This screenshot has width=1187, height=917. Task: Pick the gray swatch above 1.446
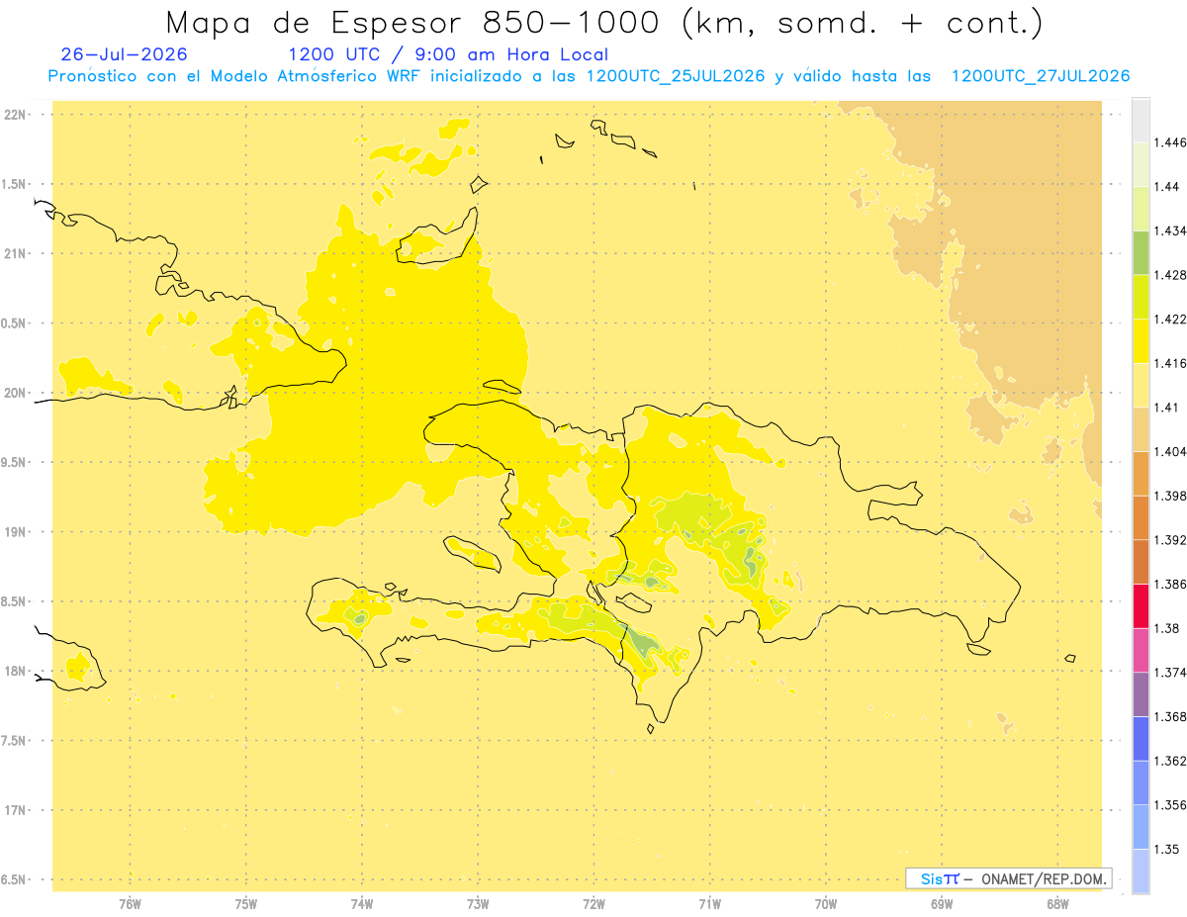pos(1141,120)
